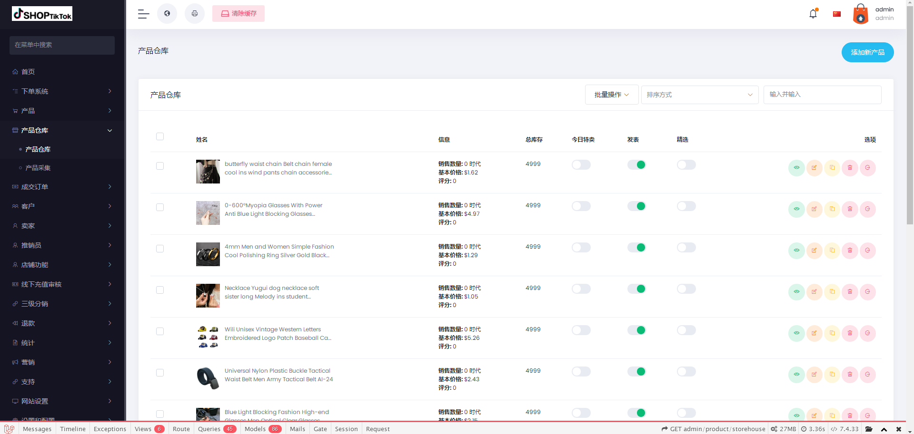Open the 批量操作 bulk action dropdown
Viewport: 914px width, 434px height.
pyautogui.click(x=611, y=95)
